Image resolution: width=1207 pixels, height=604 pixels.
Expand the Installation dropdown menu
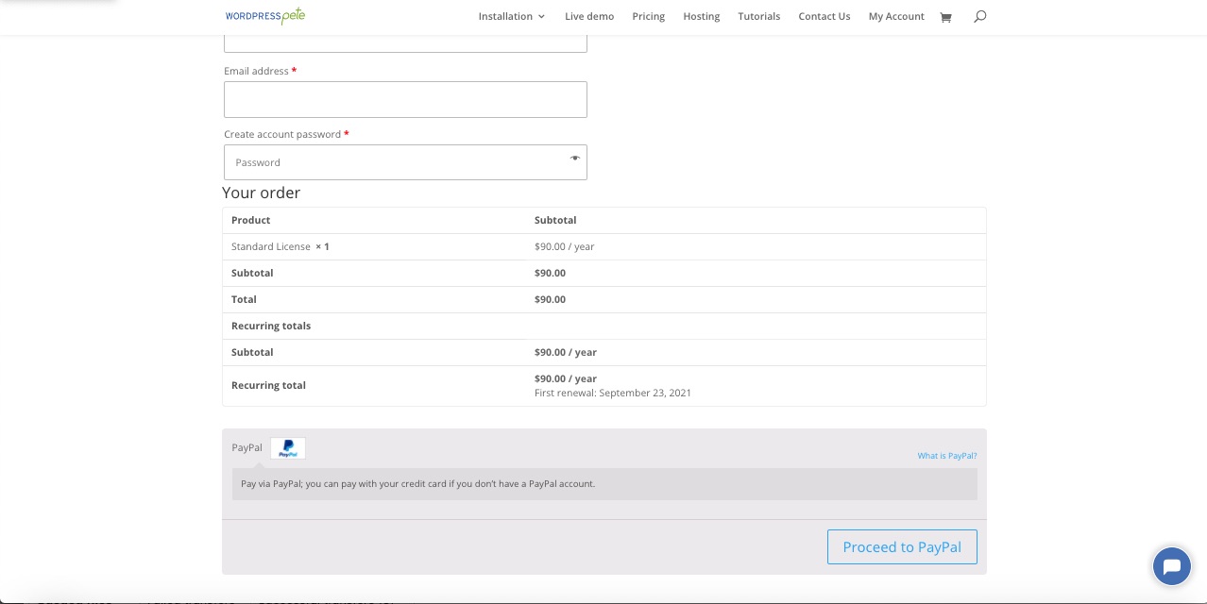(x=511, y=16)
